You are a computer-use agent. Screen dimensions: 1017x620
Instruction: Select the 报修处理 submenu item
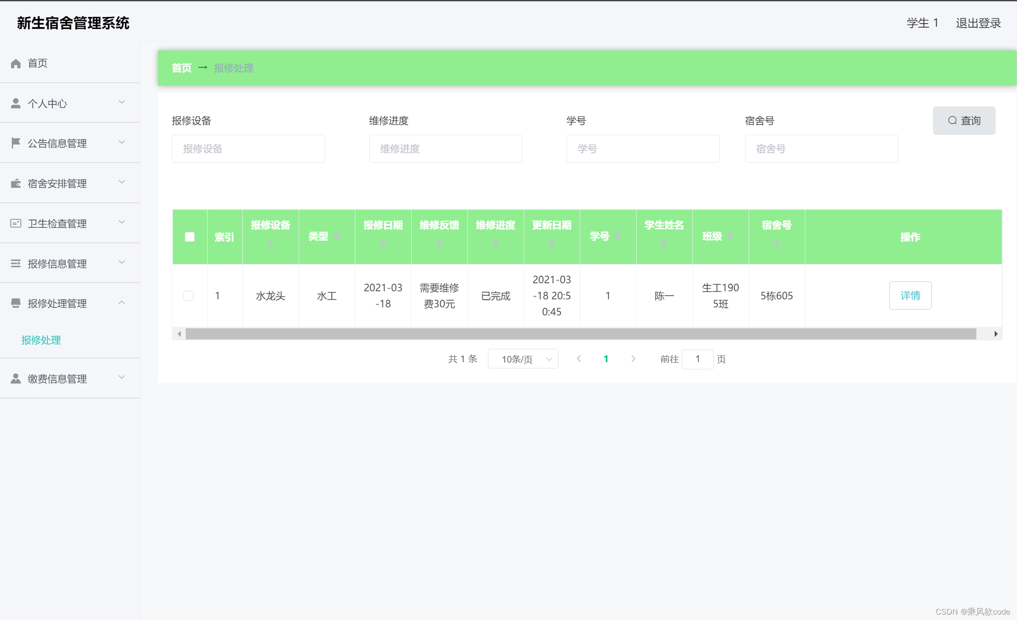coord(41,340)
